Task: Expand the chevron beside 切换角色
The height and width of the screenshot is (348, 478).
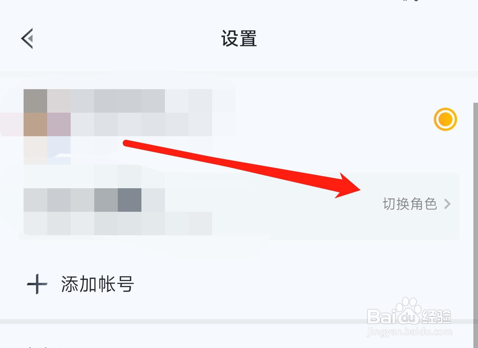Action: tap(447, 204)
